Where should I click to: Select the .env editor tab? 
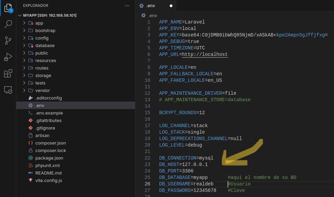pyautogui.click(x=156, y=6)
